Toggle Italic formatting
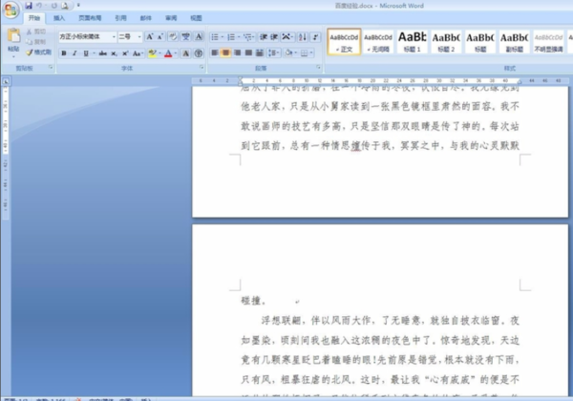573x401 pixels. click(x=74, y=53)
